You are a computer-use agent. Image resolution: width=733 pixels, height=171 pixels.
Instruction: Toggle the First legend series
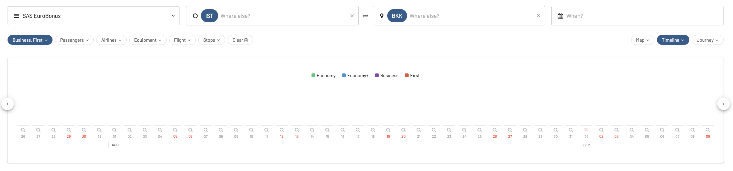pos(412,76)
